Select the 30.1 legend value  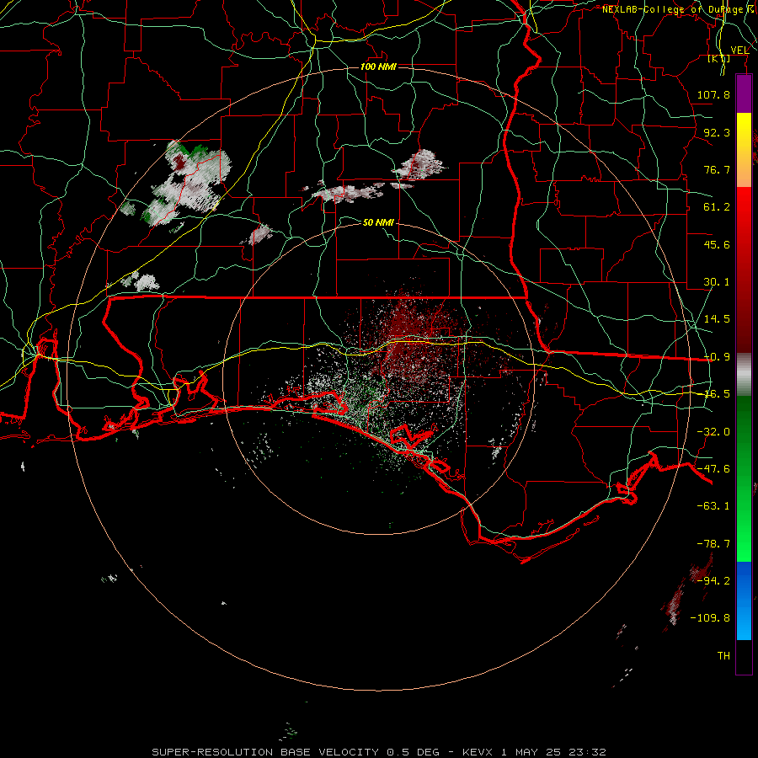(x=717, y=282)
